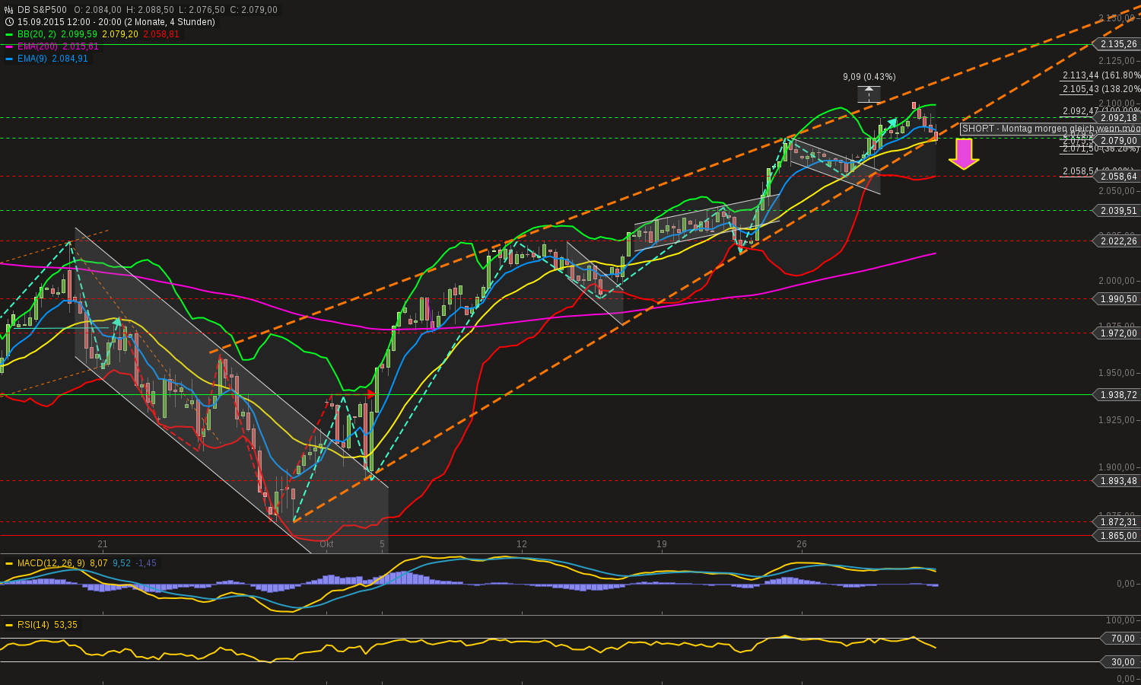This screenshot has width=1141, height=685.
Task: Click the 15.09.2015 time range label
Action: point(116,22)
